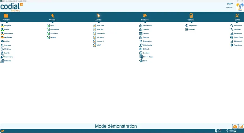Open the Achats menu

98,17
